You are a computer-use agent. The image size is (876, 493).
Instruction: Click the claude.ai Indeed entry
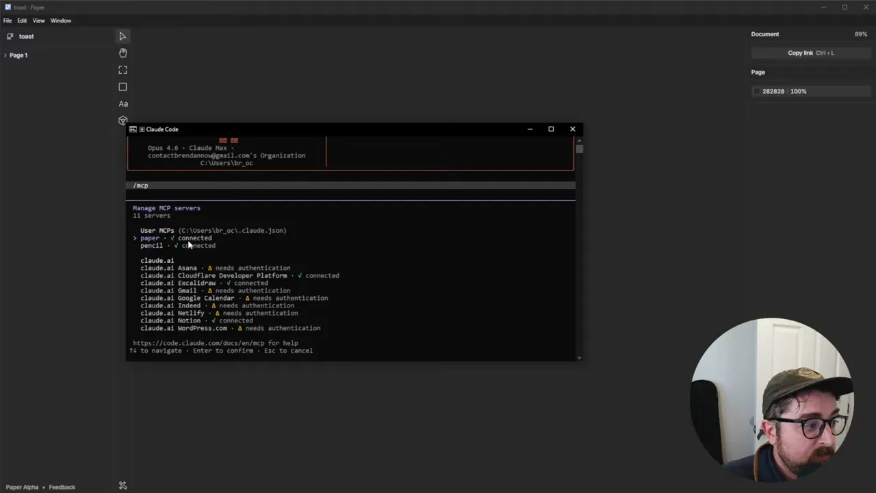(x=217, y=305)
